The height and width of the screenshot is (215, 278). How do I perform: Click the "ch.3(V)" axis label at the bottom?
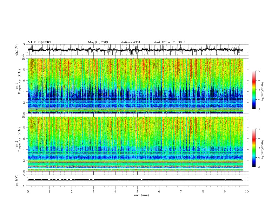17,180
